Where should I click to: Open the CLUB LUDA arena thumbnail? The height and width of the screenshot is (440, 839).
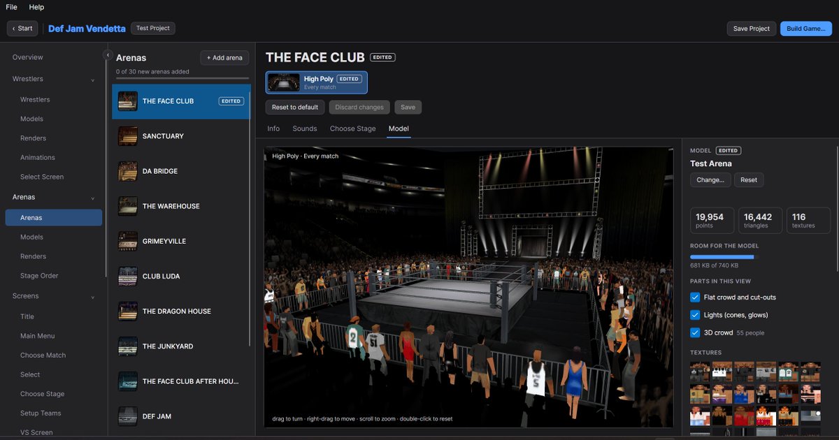127,276
